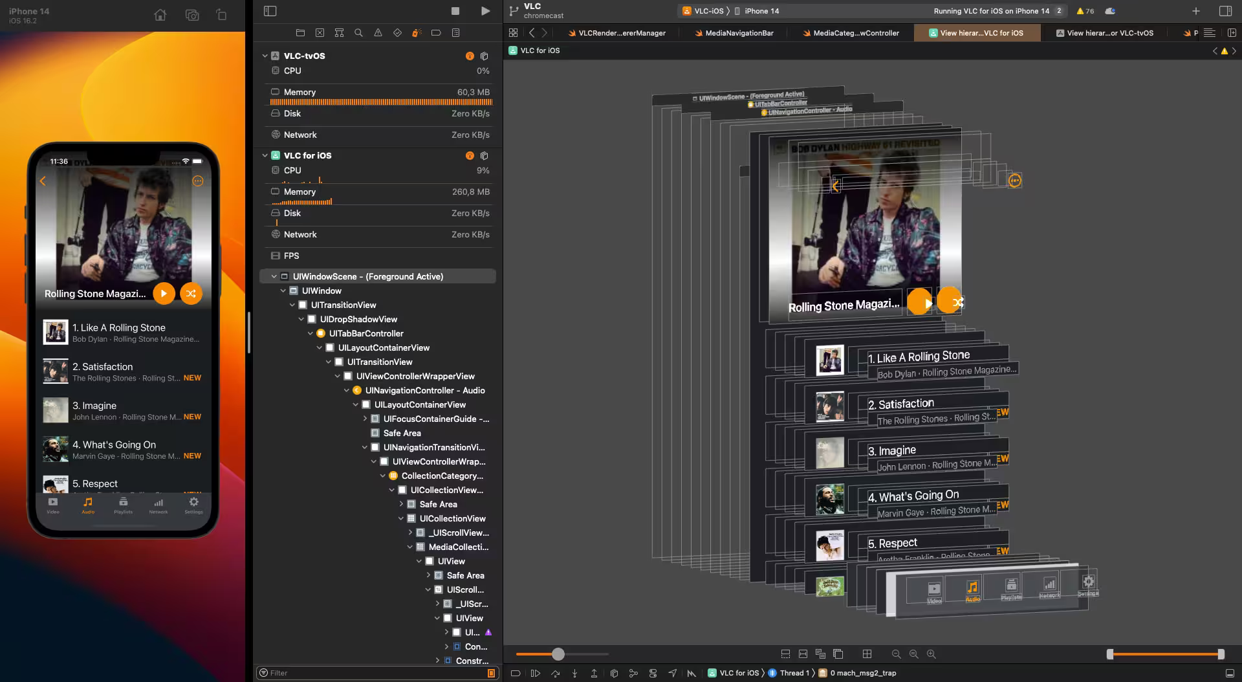
Task: Stop the running VLC app
Action: [x=455, y=11]
